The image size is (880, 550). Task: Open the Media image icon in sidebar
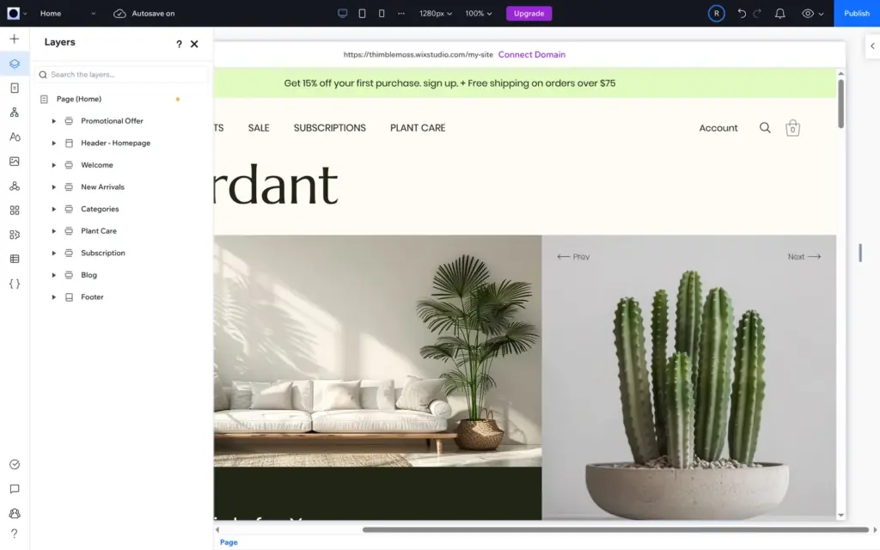[x=15, y=161]
